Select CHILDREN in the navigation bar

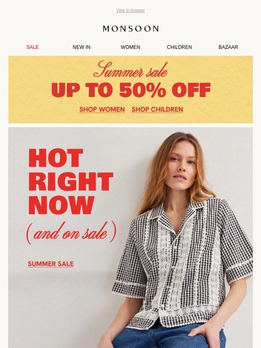pyautogui.click(x=179, y=47)
